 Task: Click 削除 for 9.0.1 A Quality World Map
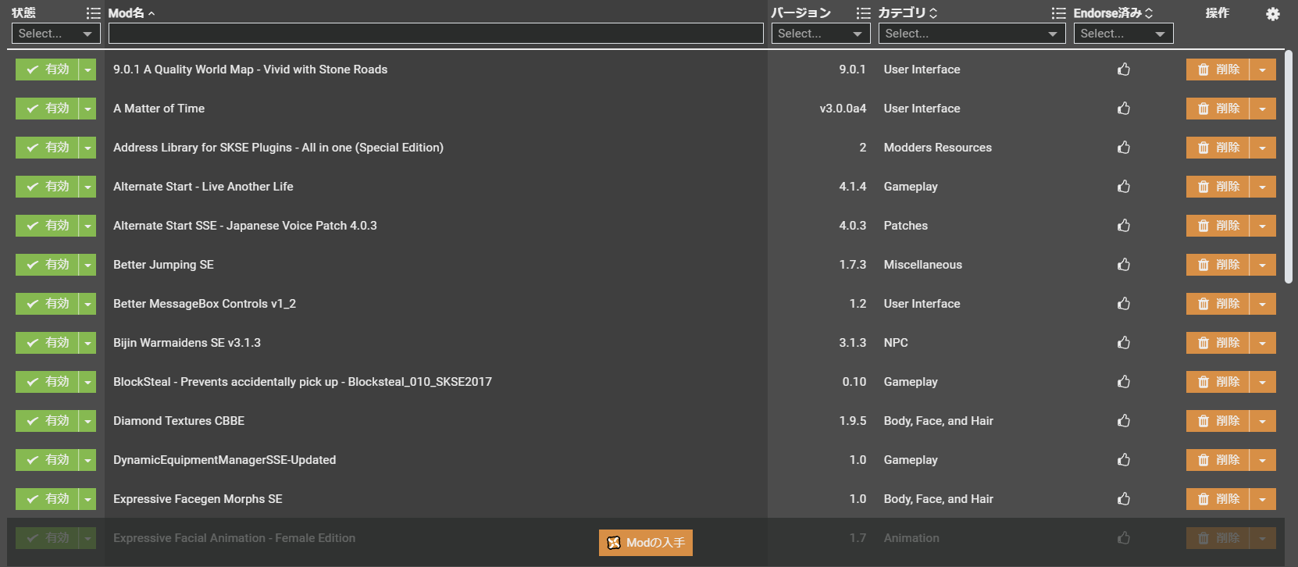(1218, 70)
